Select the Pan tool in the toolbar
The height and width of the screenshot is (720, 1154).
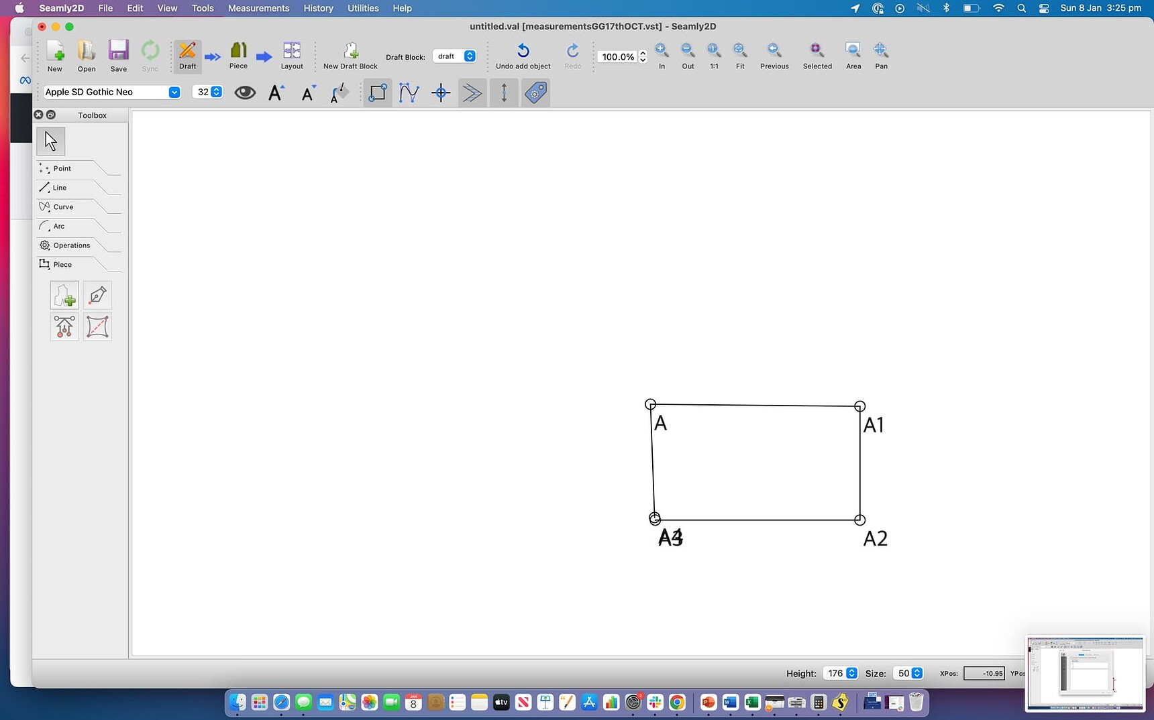[x=880, y=54]
